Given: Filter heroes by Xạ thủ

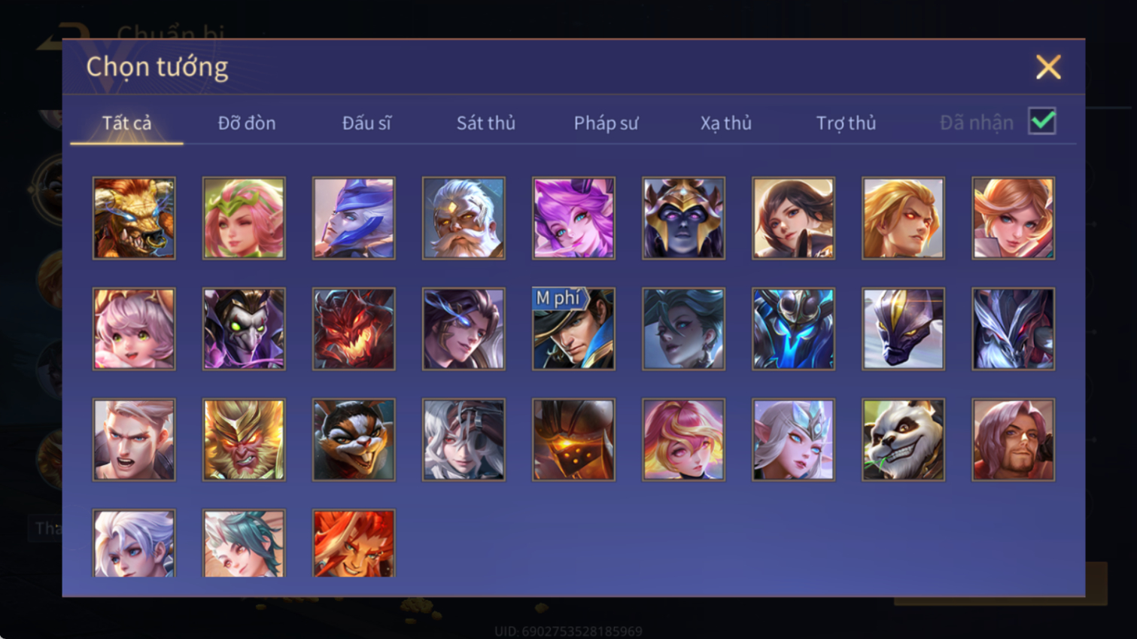Looking at the screenshot, I should [x=726, y=123].
